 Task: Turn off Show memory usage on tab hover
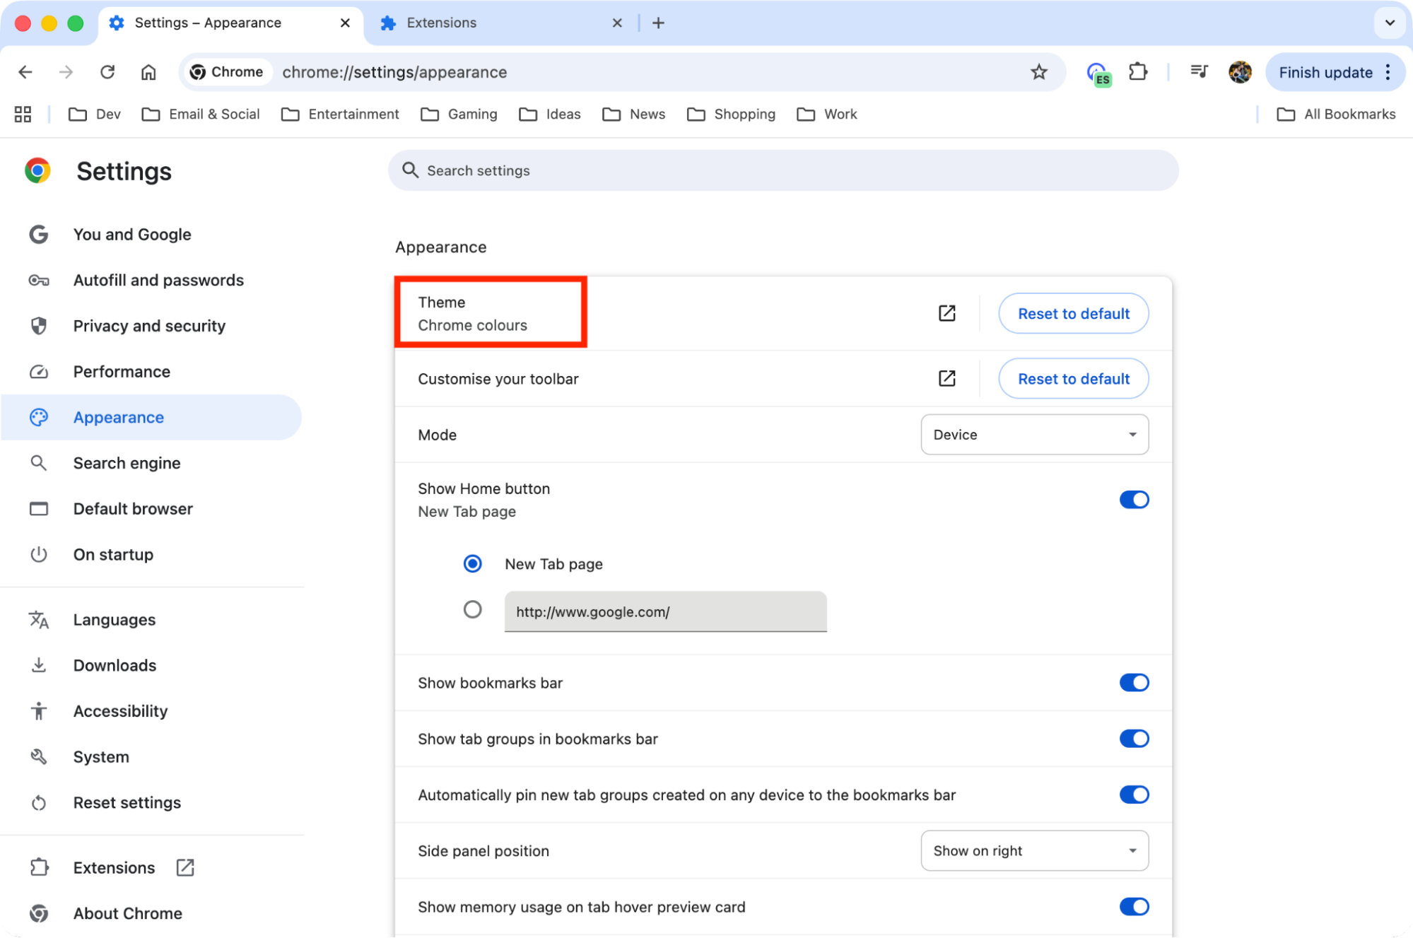pyautogui.click(x=1134, y=907)
